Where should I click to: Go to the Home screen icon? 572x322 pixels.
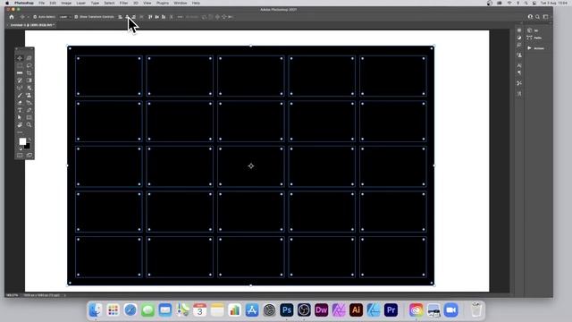(12, 17)
